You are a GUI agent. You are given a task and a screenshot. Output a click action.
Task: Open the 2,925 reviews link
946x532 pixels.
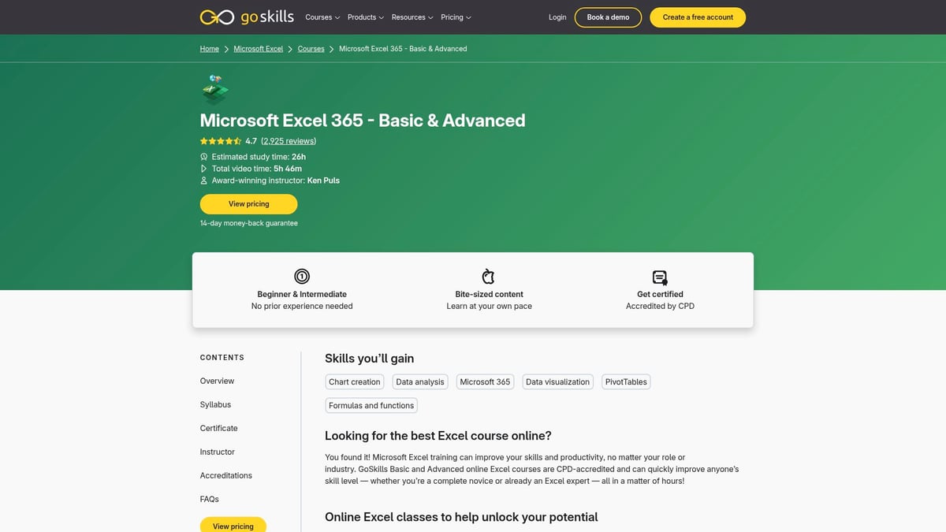[x=289, y=140]
